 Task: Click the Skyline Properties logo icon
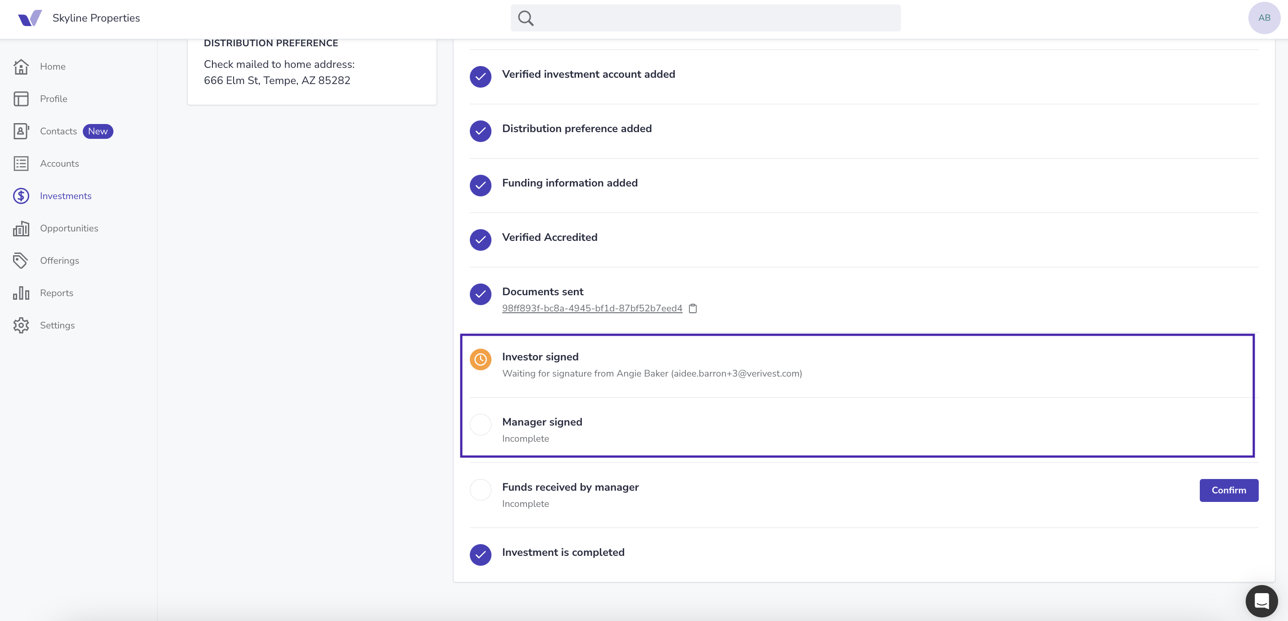[x=30, y=18]
